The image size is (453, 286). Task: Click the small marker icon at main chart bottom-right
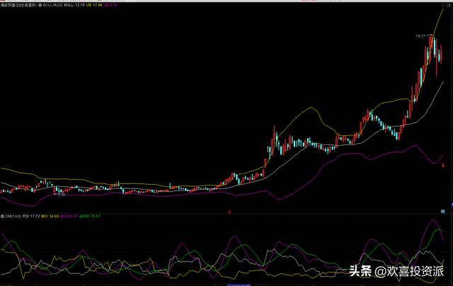[442, 212]
